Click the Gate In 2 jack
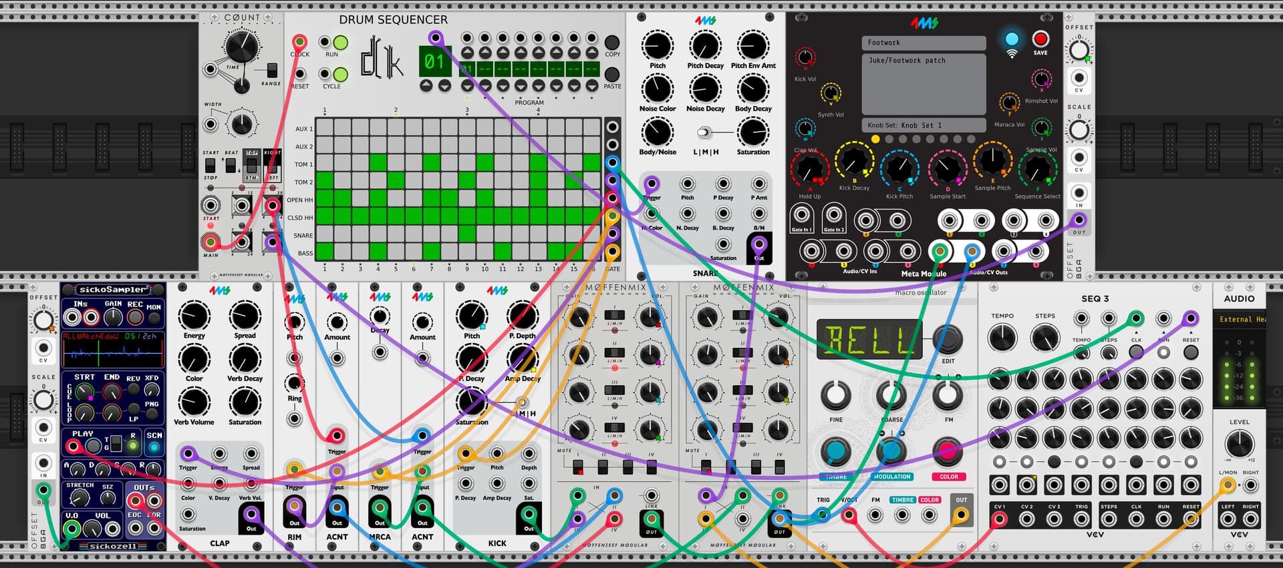Image resolution: width=1283 pixels, height=568 pixels. [x=833, y=215]
